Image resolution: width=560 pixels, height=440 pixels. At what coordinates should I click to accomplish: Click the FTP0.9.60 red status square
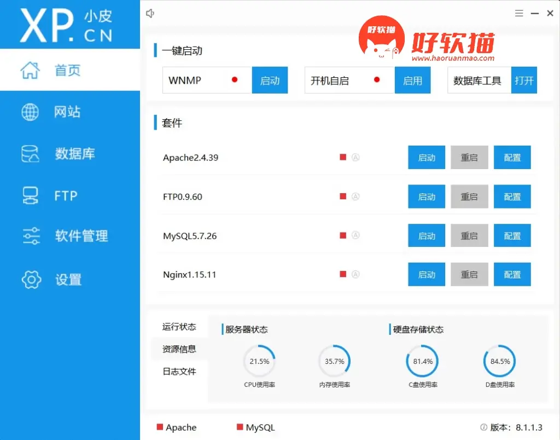point(343,196)
